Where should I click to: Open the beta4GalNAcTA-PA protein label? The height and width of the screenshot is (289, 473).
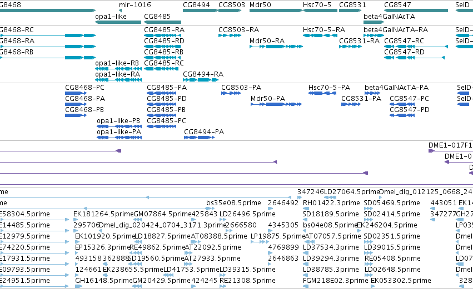(397, 88)
